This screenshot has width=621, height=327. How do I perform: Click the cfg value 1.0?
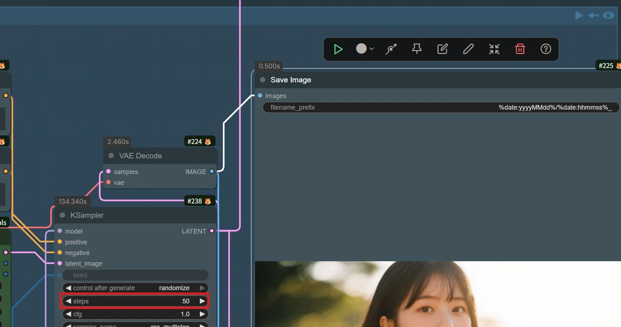185,314
